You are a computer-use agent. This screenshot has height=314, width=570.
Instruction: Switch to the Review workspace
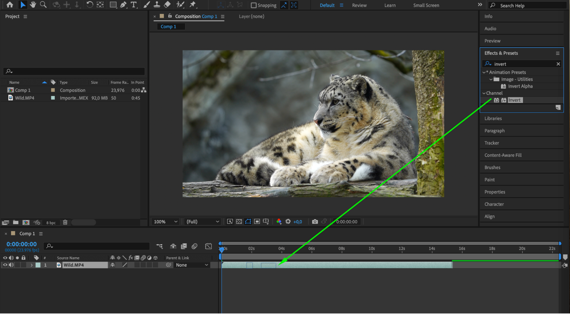[x=359, y=5]
